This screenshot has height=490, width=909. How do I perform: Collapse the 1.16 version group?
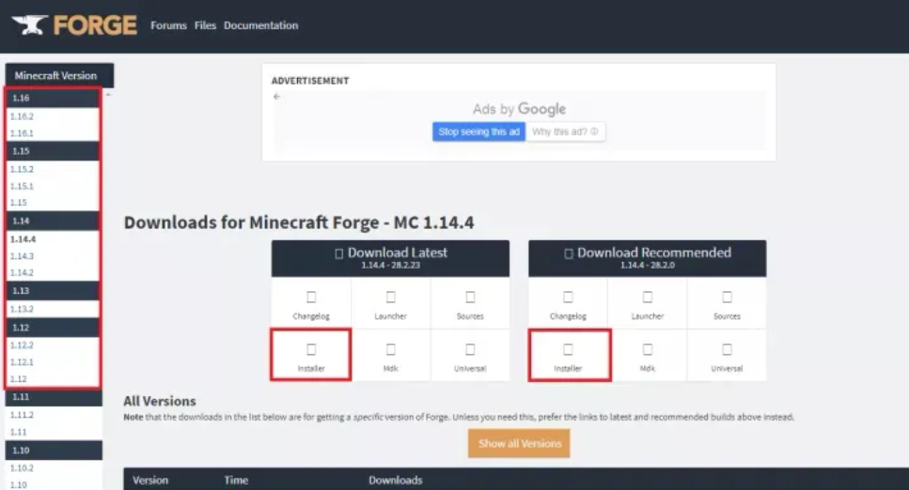pos(54,98)
